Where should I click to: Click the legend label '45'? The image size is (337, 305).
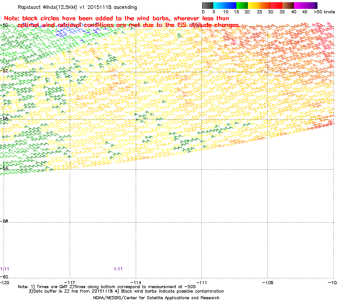point(305,12)
